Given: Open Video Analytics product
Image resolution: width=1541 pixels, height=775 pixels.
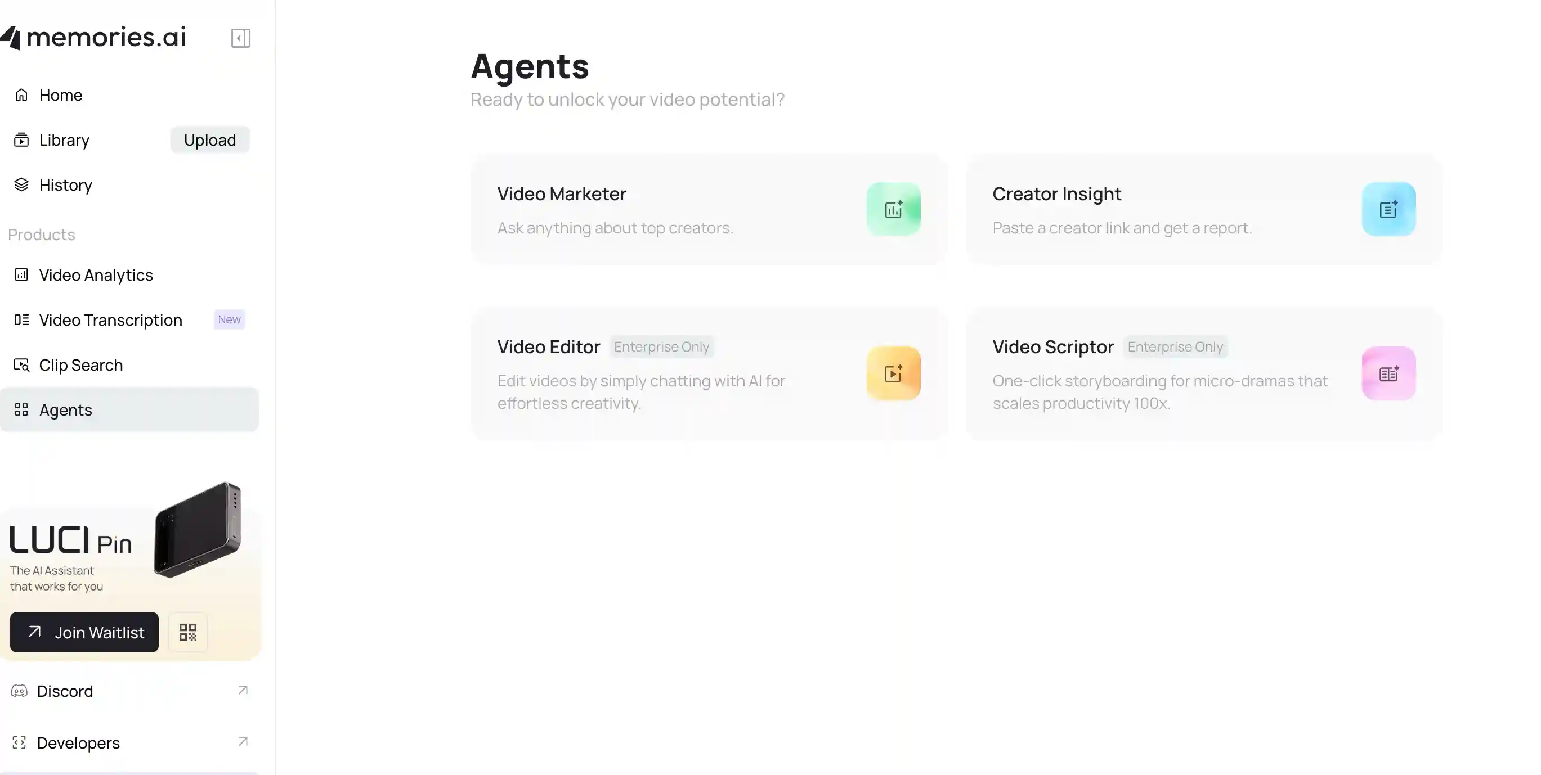Looking at the screenshot, I should coord(129,274).
